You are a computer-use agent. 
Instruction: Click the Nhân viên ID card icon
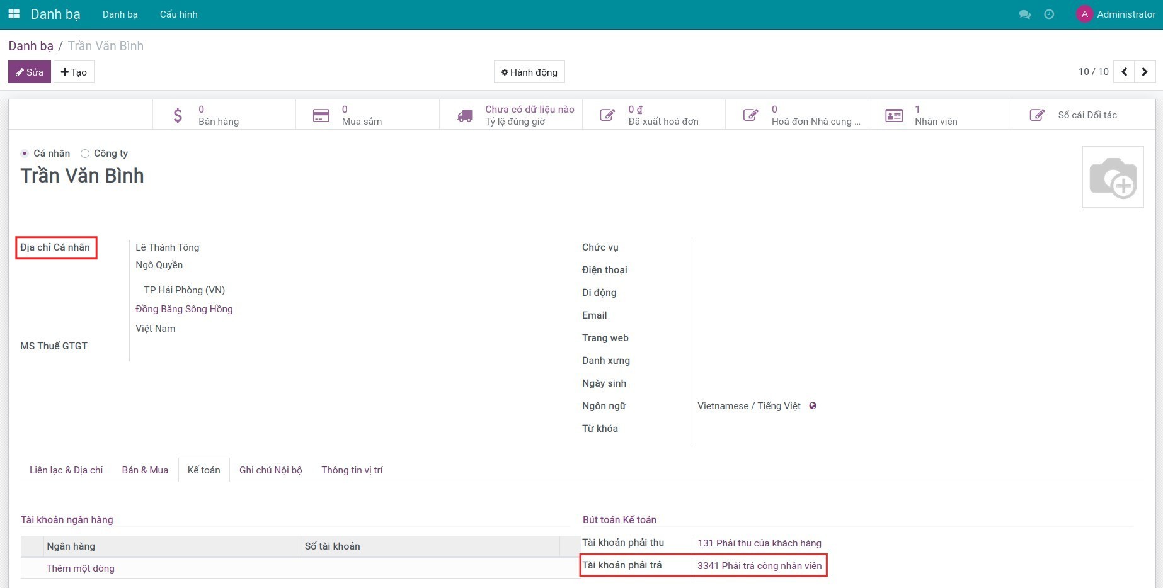click(x=894, y=115)
